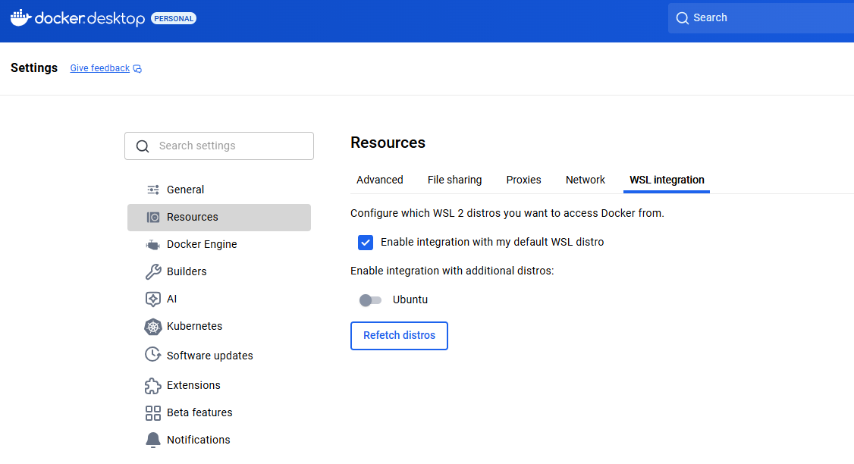Uncheck Enable integration with default WSL distro
This screenshot has height=464, width=854.
coord(366,243)
